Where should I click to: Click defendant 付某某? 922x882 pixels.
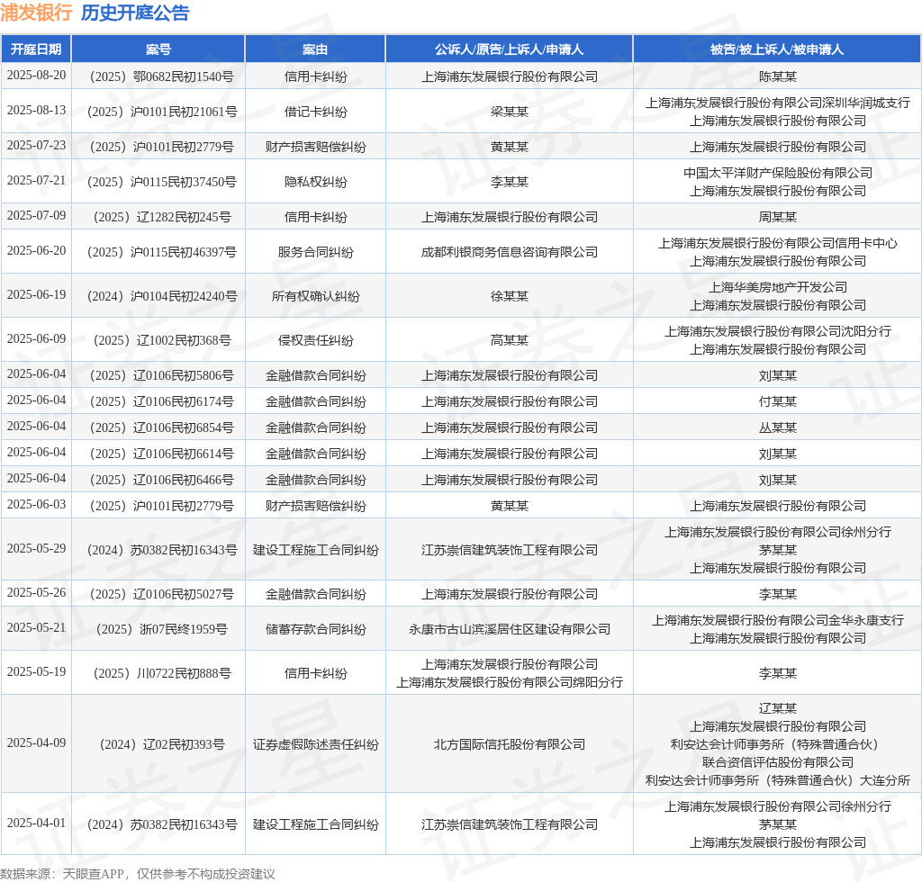(777, 401)
